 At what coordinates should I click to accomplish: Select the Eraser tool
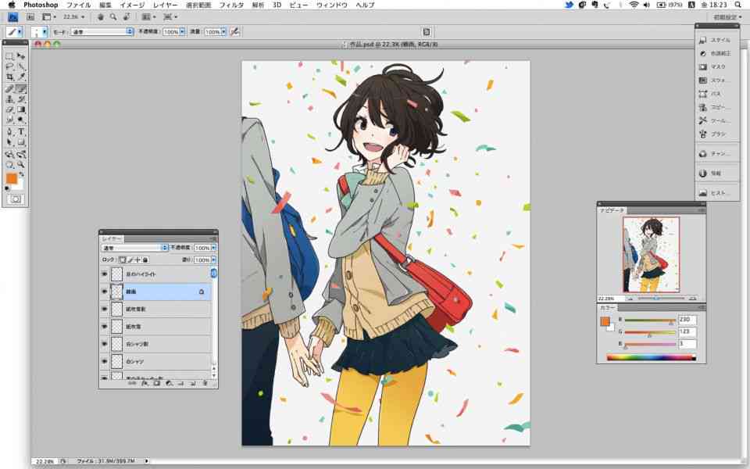click(9, 109)
